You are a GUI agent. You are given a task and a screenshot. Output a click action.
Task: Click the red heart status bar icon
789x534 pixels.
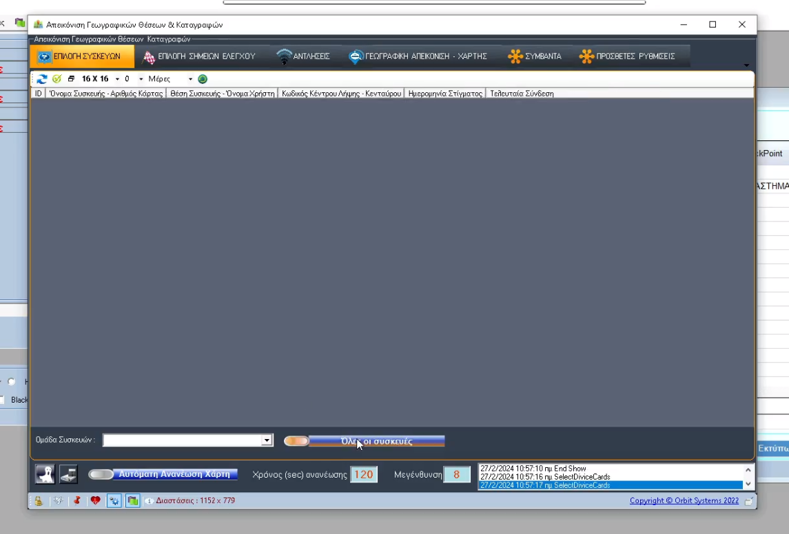click(95, 501)
